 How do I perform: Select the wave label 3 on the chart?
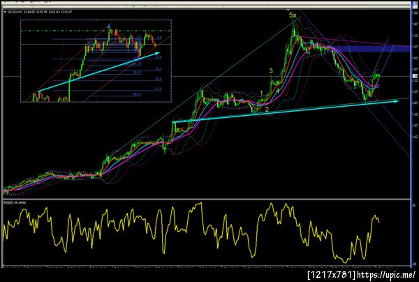[x=271, y=70]
